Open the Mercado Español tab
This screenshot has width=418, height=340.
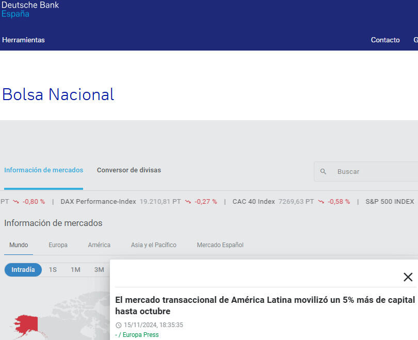pyautogui.click(x=220, y=245)
